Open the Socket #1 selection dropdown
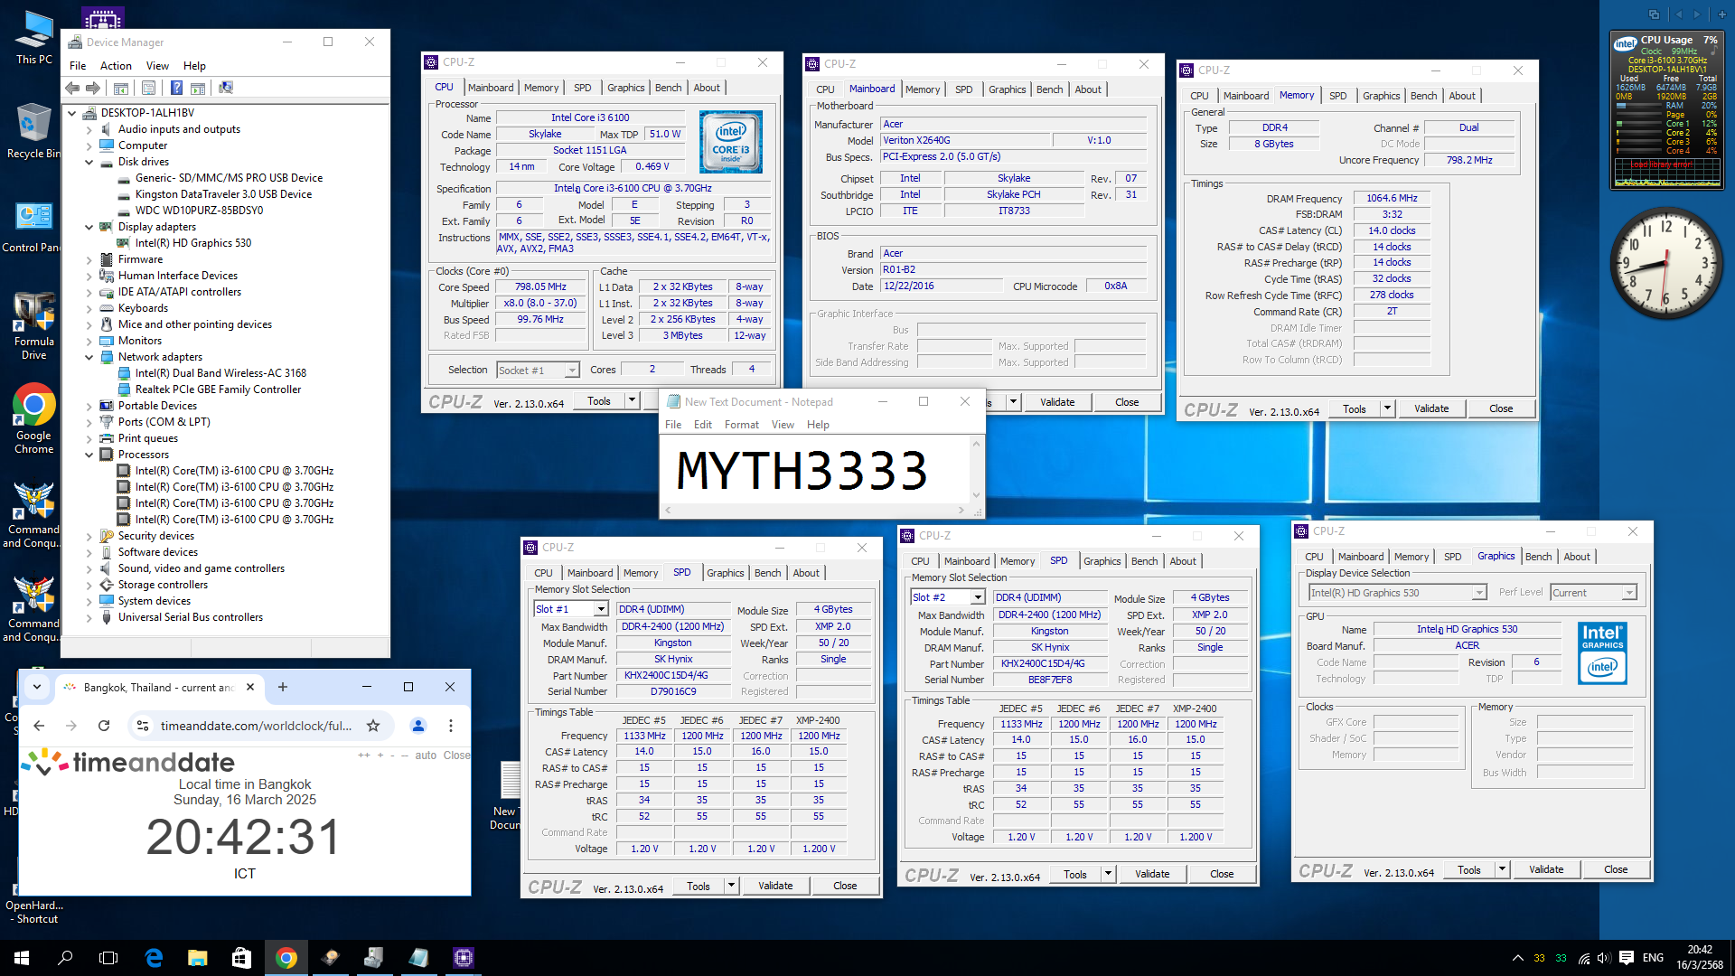1735x976 pixels. point(571,371)
